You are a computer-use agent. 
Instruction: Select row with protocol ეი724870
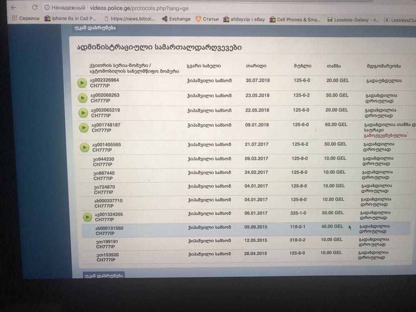pos(245,189)
